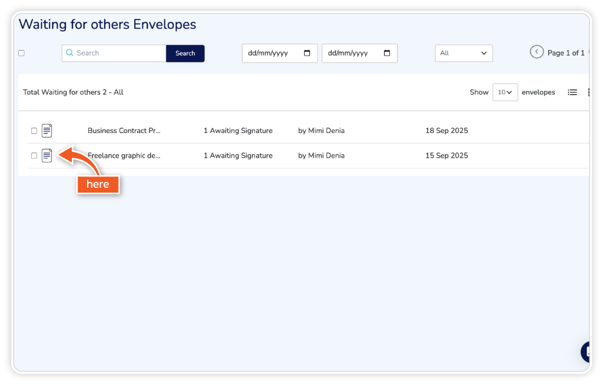Click the Freelance graphic design document icon
The image size is (603, 385).
pos(47,156)
